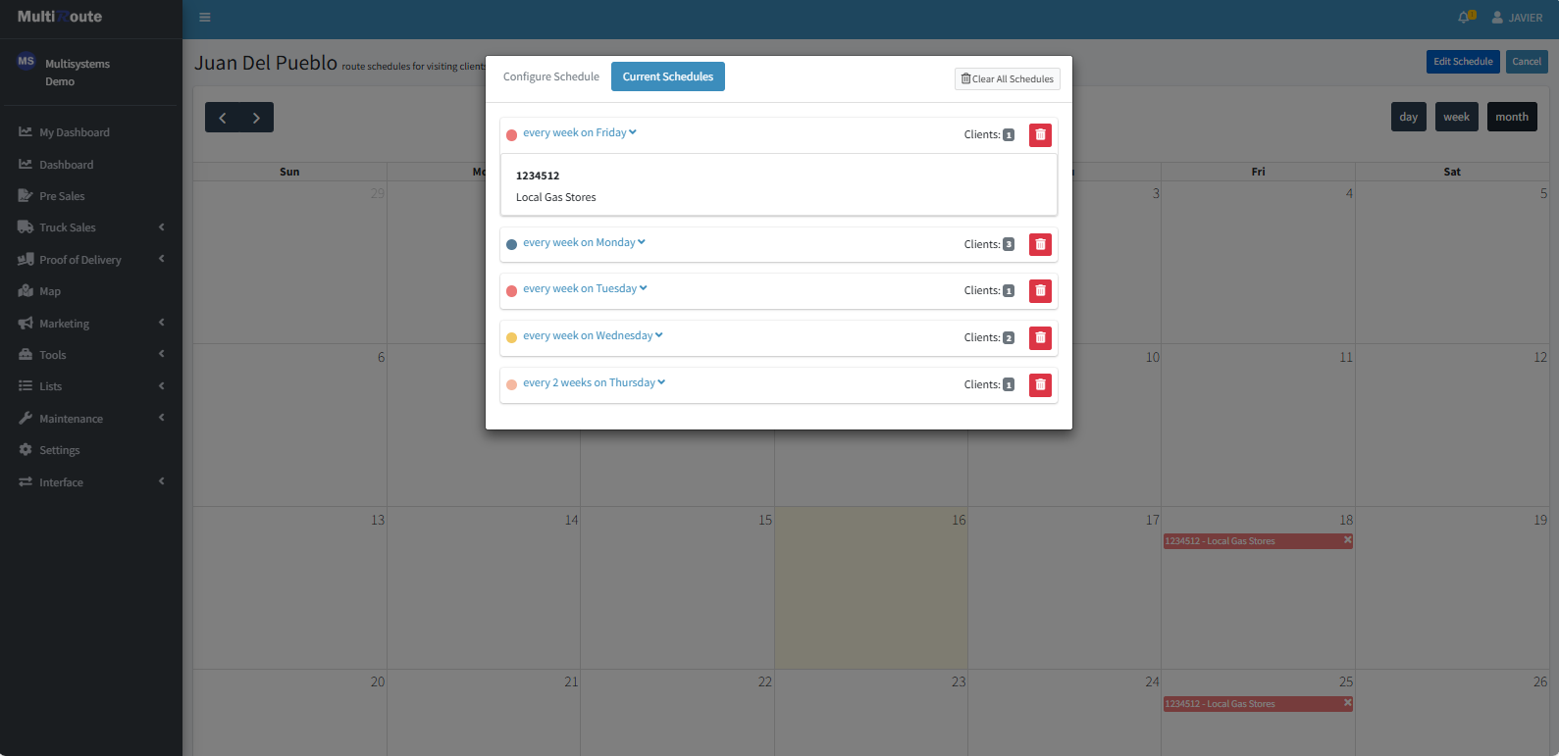Go to previous month arrow
Image resolution: width=1559 pixels, height=756 pixels.
pos(223,118)
